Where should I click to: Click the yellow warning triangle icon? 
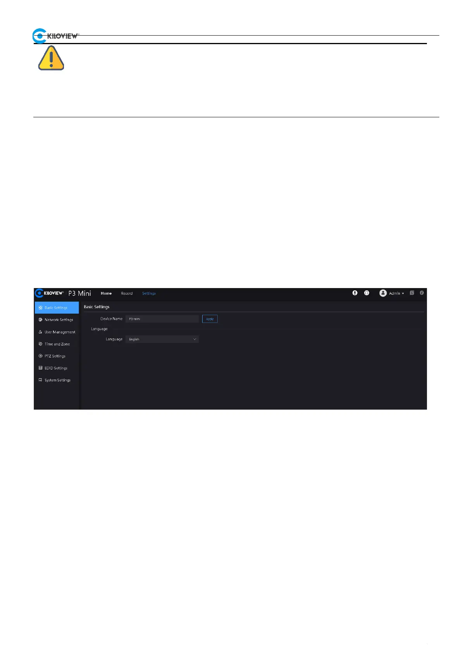51,58
